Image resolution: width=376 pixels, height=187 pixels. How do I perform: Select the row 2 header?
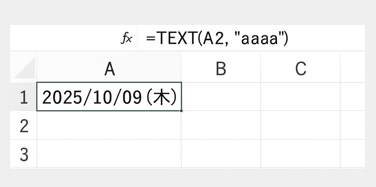pos(23,125)
